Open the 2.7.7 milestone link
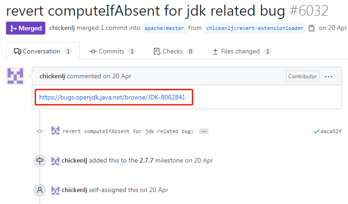 coord(146,160)
